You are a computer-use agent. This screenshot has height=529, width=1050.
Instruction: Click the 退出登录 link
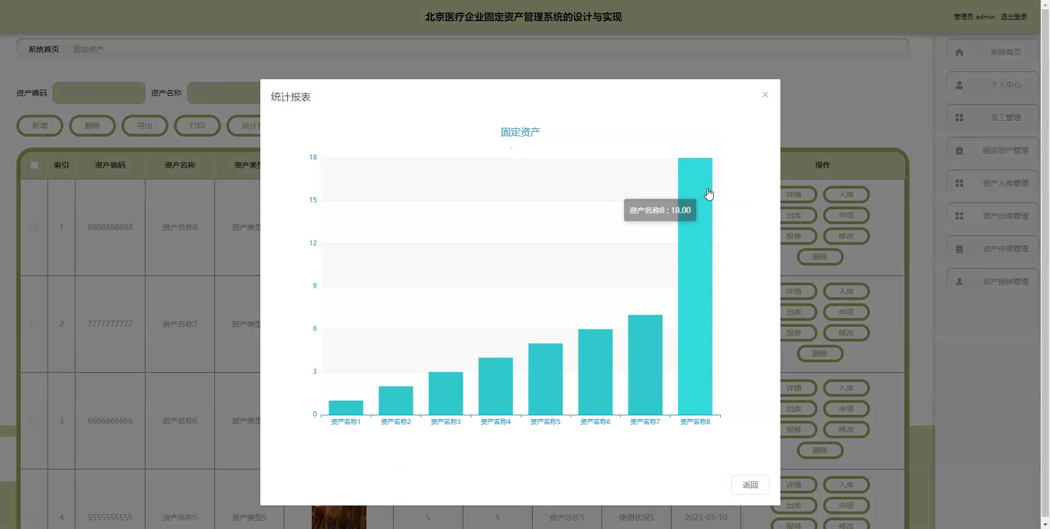(x=1013, y=17)
